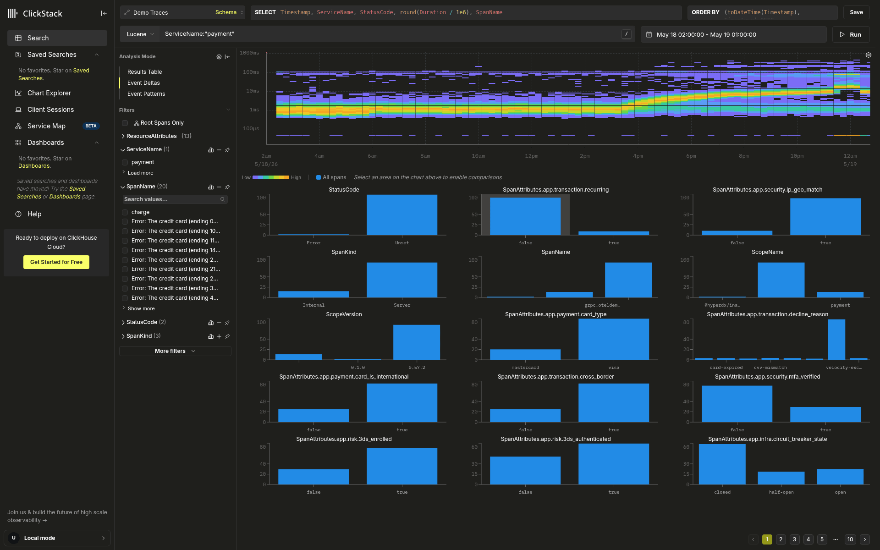Switch to Event Patterns mode
The height and width of the screenshot is (550, 880).
pos(146,94)
